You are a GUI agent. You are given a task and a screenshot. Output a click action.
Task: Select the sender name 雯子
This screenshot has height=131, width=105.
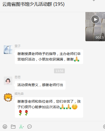[18, 46]
